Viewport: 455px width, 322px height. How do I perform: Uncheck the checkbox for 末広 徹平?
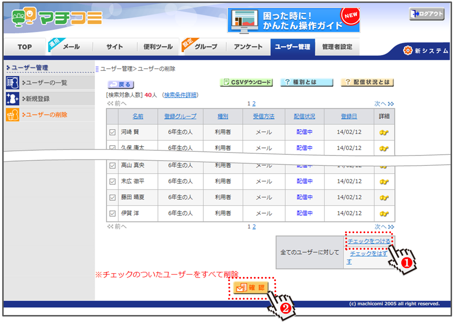click(113, 181)
